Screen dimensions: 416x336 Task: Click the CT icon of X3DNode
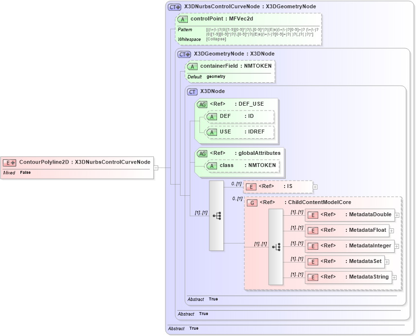click(x=192, y=92)
